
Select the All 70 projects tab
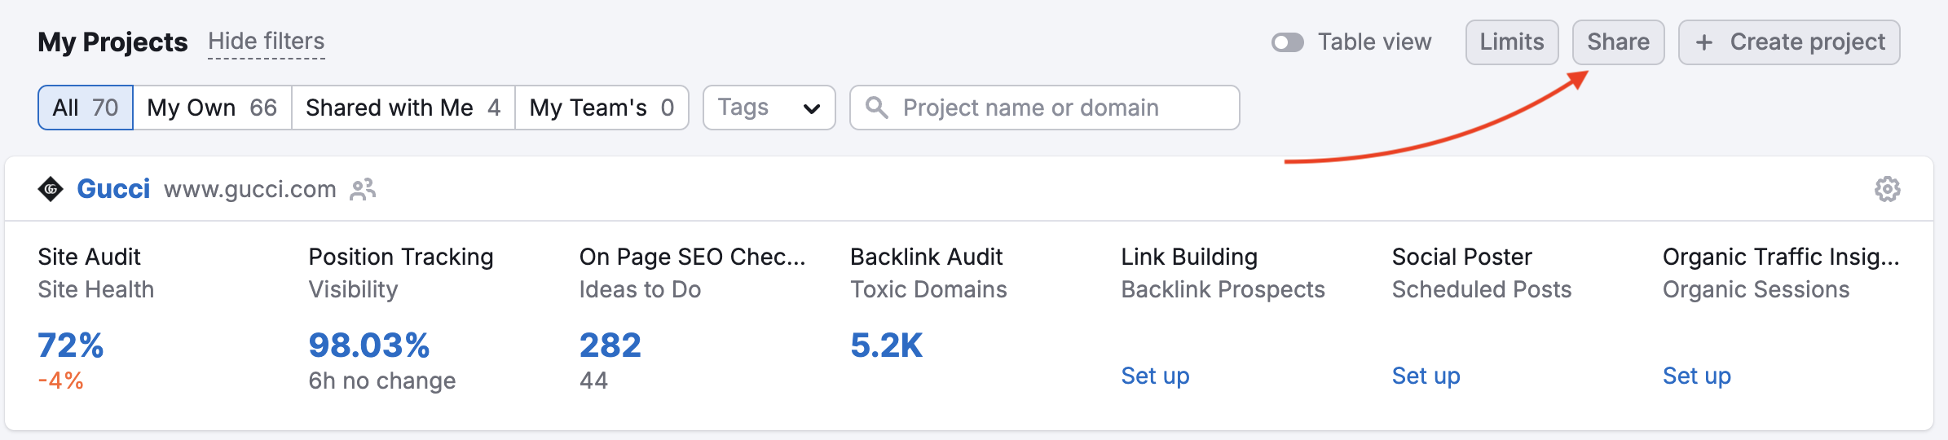pyautogui.click(x=86, y=108)
